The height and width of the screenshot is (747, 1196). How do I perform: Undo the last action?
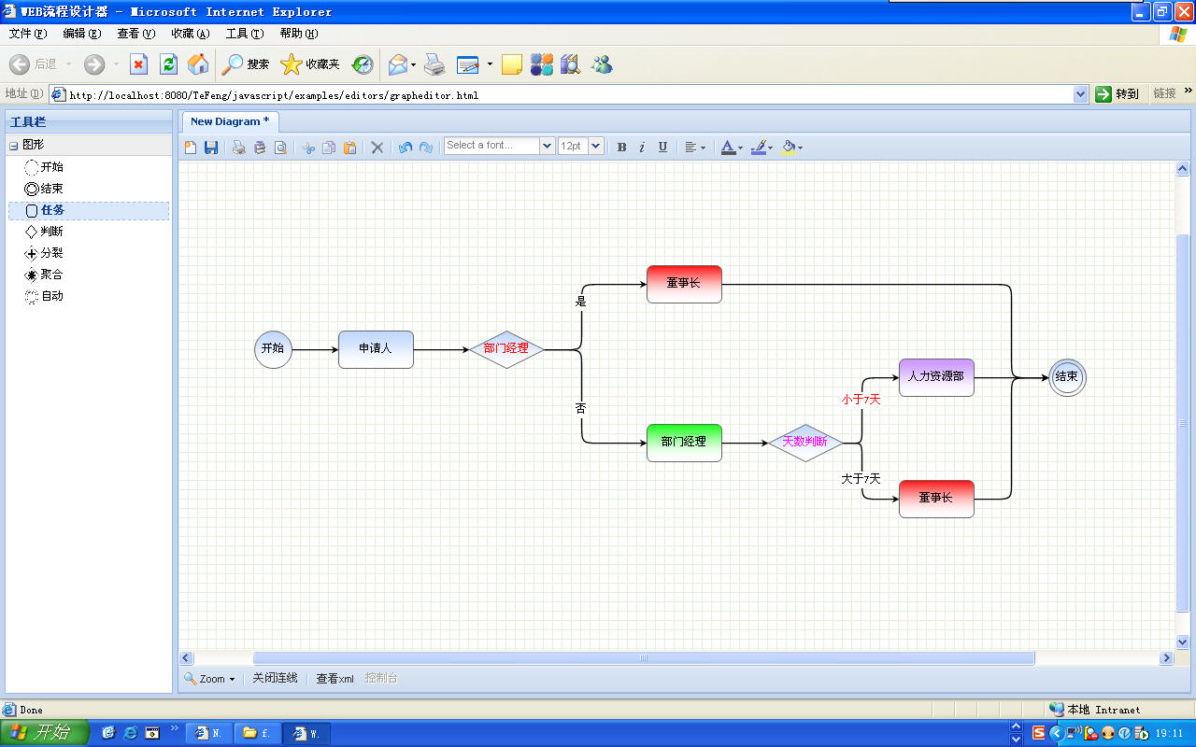[406, 147]
